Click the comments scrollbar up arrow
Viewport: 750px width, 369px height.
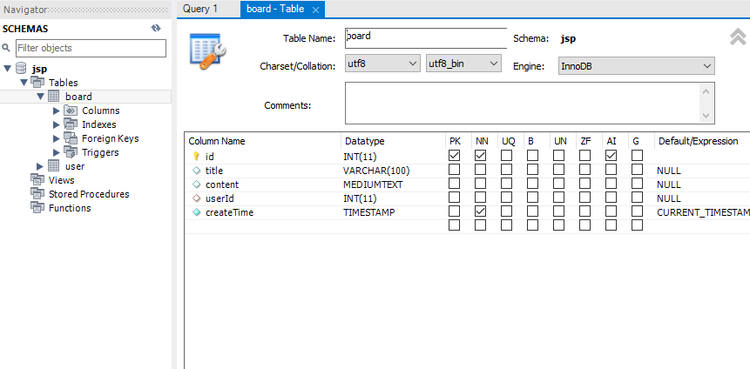pos(706,91)
